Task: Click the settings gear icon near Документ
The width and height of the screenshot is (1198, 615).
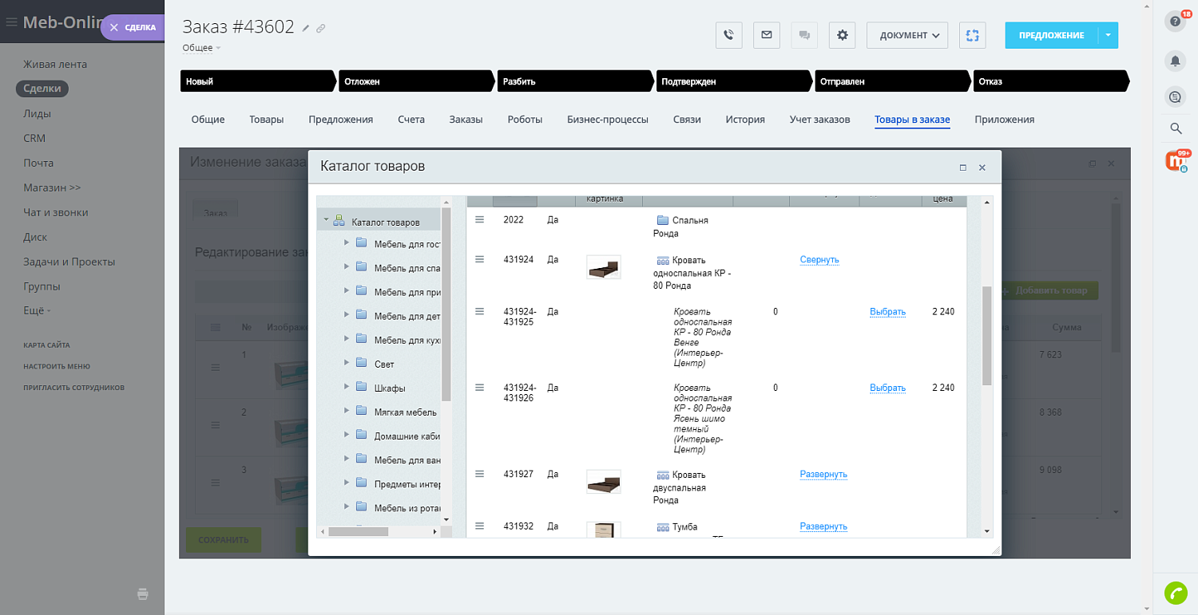Action: (842, 35)
